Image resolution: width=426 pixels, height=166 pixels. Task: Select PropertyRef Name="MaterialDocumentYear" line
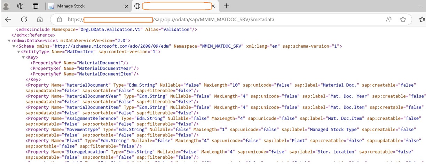pos(85,69)
